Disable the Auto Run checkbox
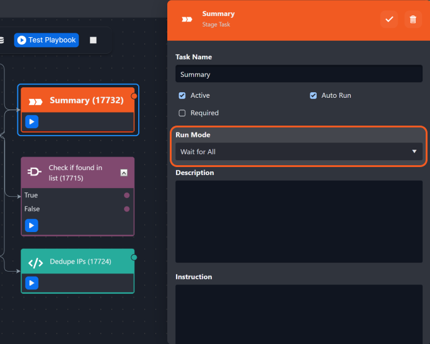Image resolution: width=430 pixels, height=344 pixels. [313, 96]
